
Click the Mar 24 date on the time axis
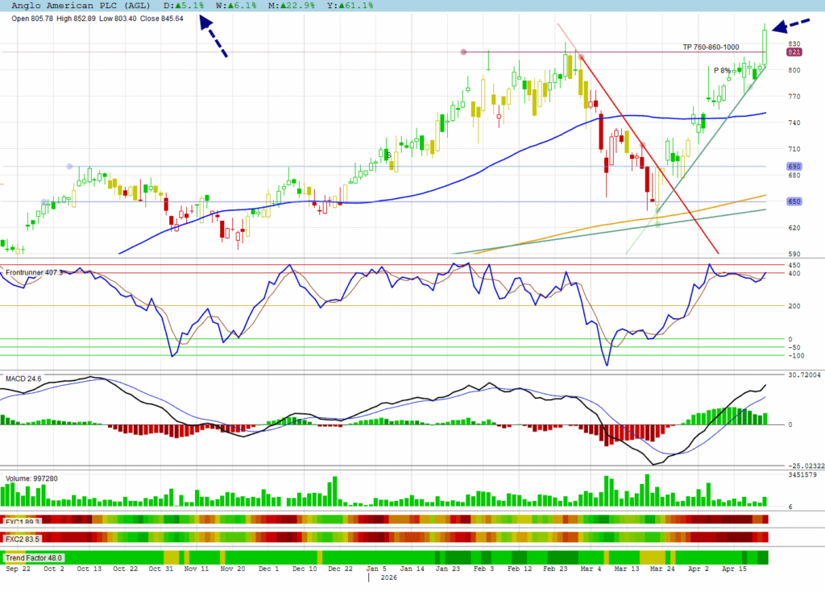point(663,568)
